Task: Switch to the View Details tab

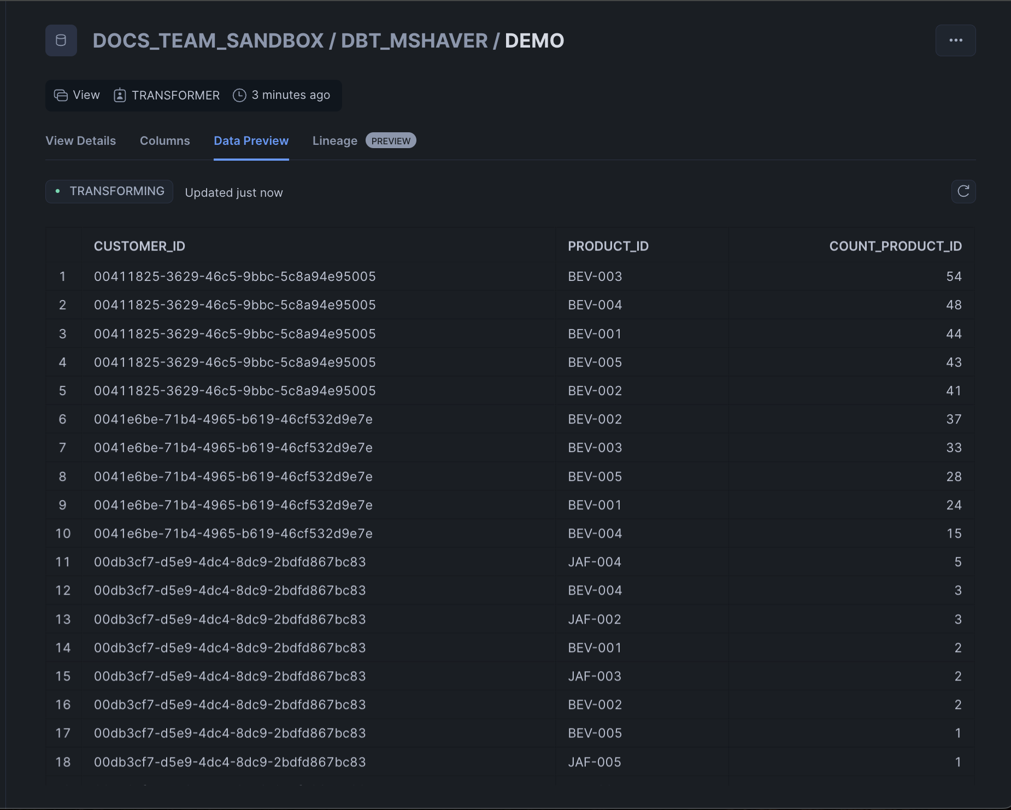Action: coord(80,140)
